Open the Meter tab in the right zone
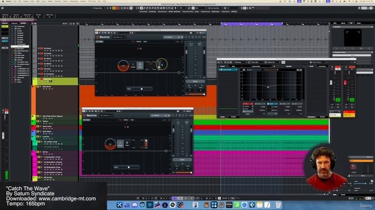375x210 pixels. point(359,23)
